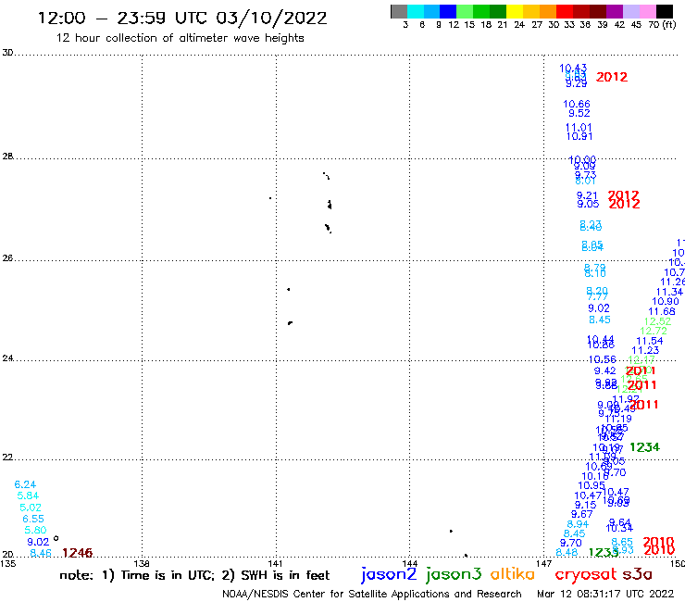Select the pink swatch in the legend

tap(647, 11)
